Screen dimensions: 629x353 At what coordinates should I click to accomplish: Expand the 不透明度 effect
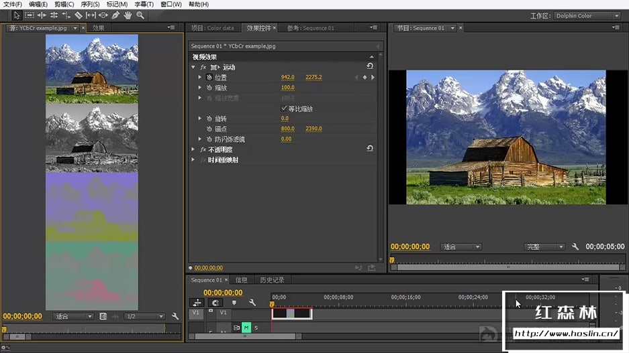coord(193,149)
